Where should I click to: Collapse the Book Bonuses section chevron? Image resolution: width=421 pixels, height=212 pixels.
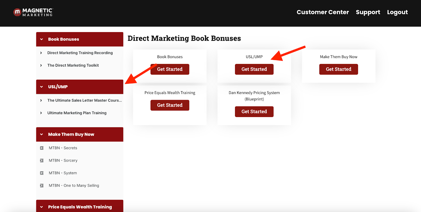click(42, 39)
